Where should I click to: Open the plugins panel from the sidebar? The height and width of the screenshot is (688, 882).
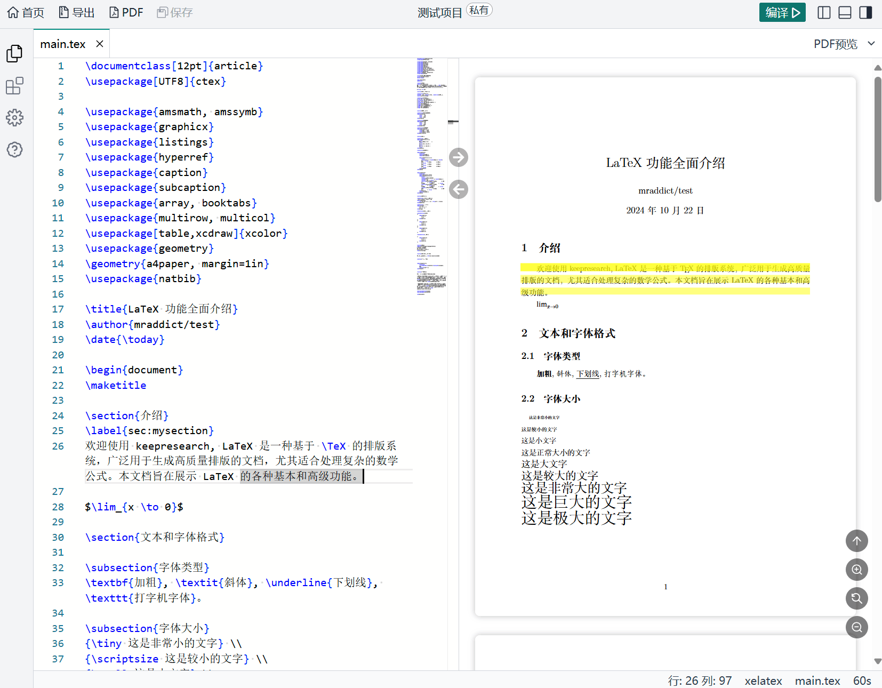(x=14, y=86)
